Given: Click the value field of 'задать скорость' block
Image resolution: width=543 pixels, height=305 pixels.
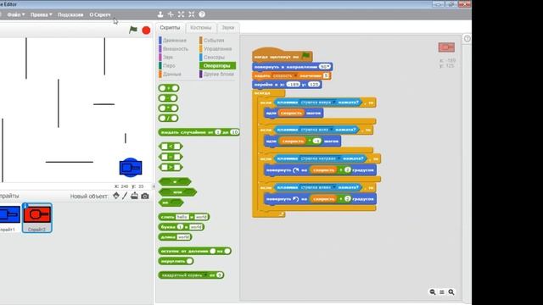Looking at the screenshot, I should pos(326,75).
